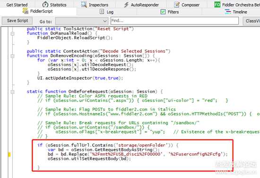Viewport: 260px width, 178px height.
Task: Toggle the Filters checkbox
Action: tap(163, 12)
